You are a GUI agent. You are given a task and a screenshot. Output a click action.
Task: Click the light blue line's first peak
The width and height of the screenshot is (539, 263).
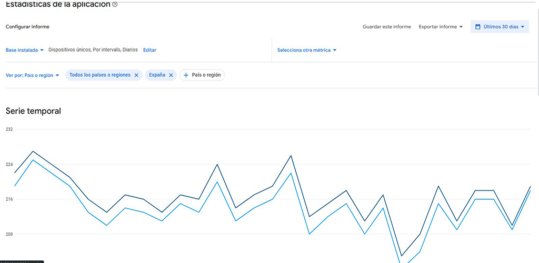[x=33, y=160]
